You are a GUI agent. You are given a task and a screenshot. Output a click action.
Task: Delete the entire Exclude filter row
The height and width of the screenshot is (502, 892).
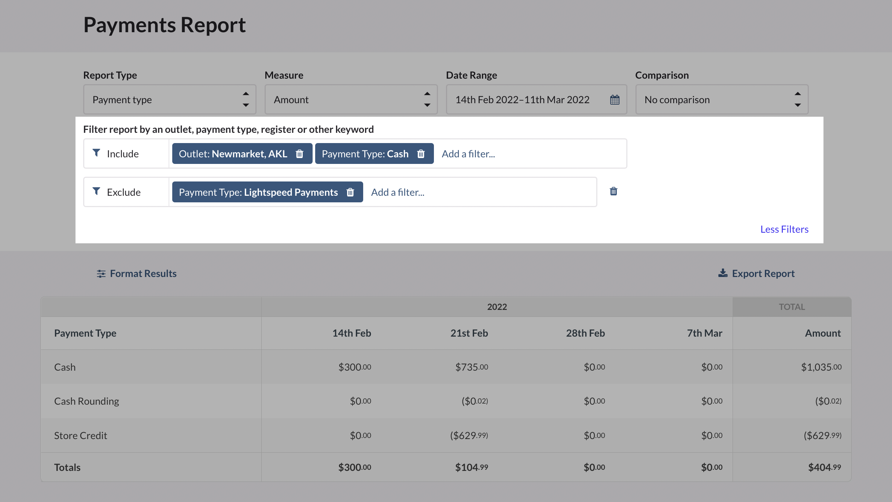coord(613,191)
